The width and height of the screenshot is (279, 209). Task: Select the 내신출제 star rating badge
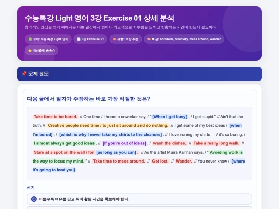point(41,51)
